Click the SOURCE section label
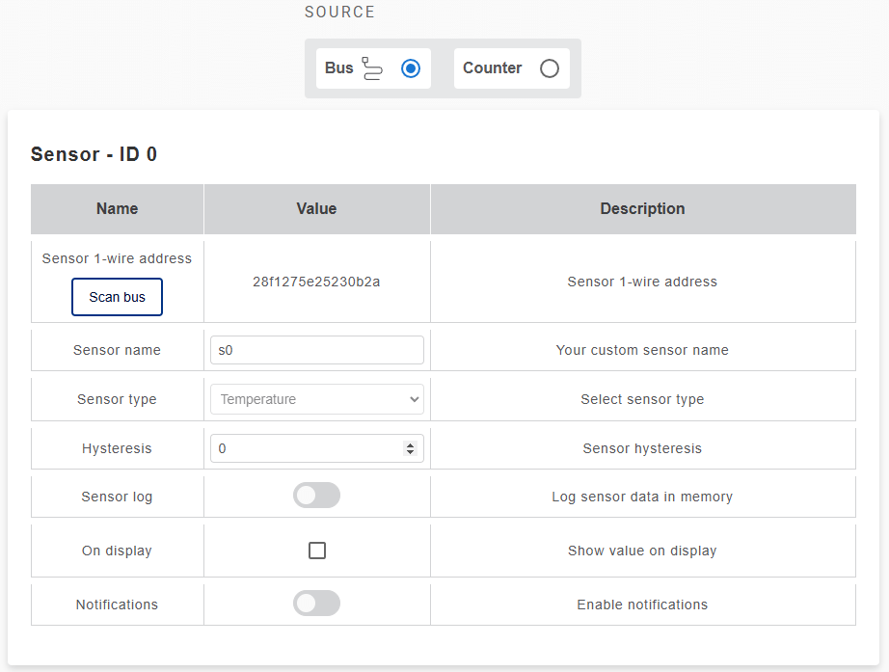The image size is (889, 672). pos(339,13)
